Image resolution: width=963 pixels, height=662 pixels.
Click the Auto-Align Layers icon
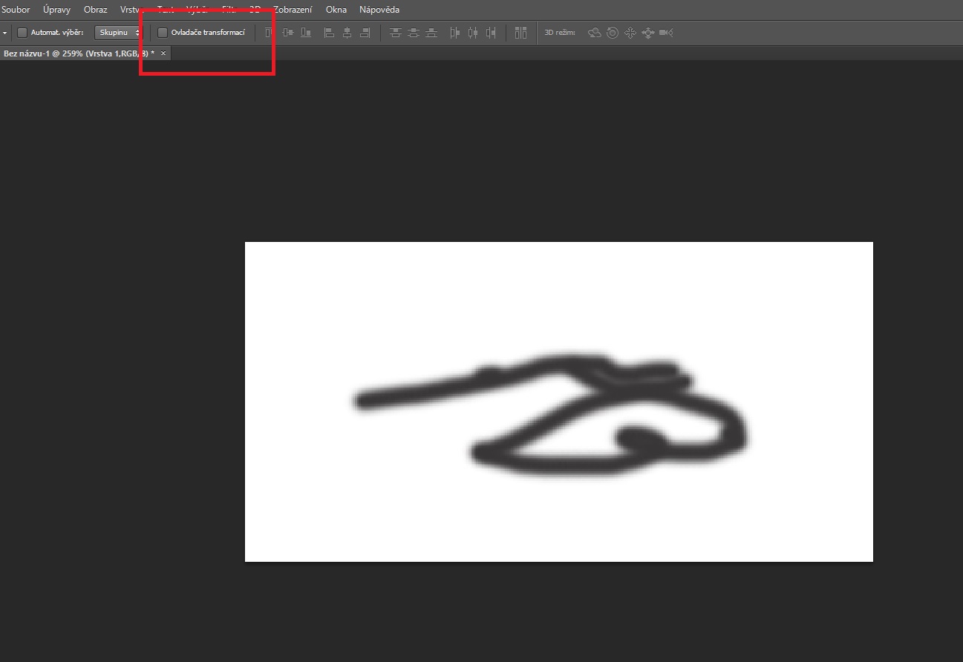pyautogui.click(x=520, y=33)
